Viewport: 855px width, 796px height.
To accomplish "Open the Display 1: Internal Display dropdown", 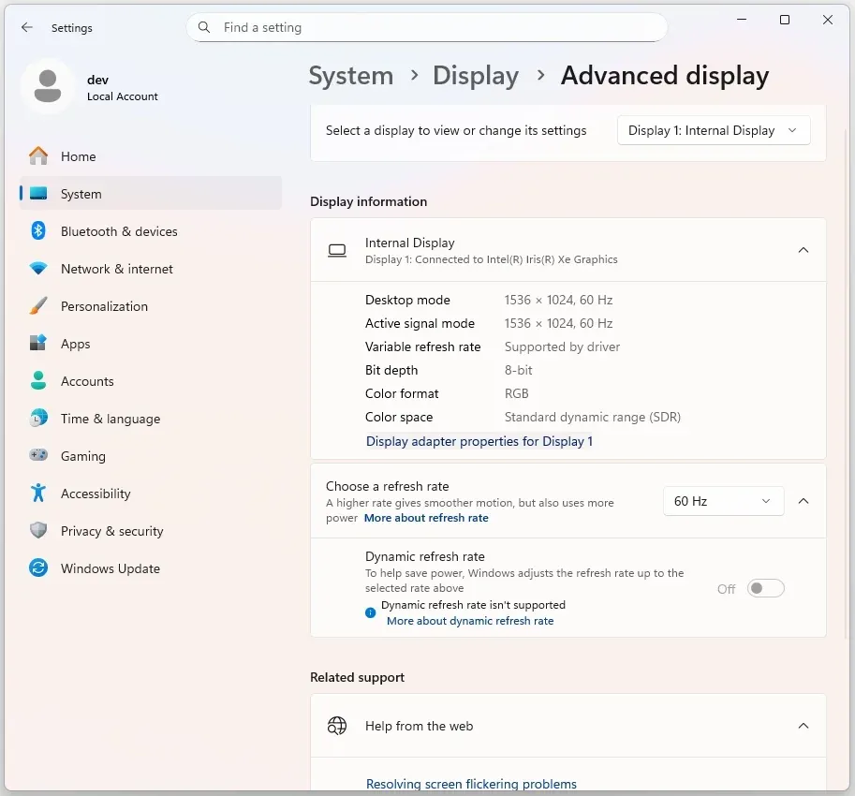I will pyautogui.click(x=714, y=131).
